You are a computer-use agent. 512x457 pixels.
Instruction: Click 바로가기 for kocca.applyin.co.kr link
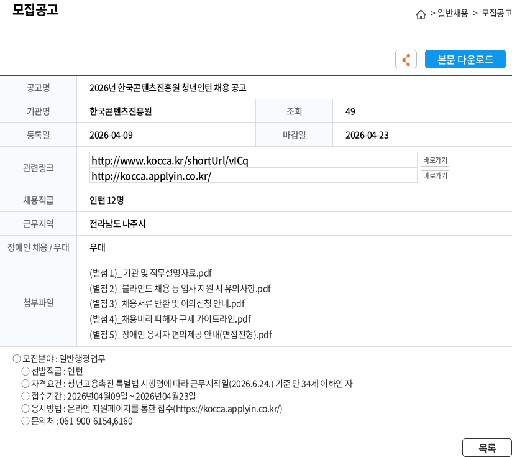(x=434, y=176)
